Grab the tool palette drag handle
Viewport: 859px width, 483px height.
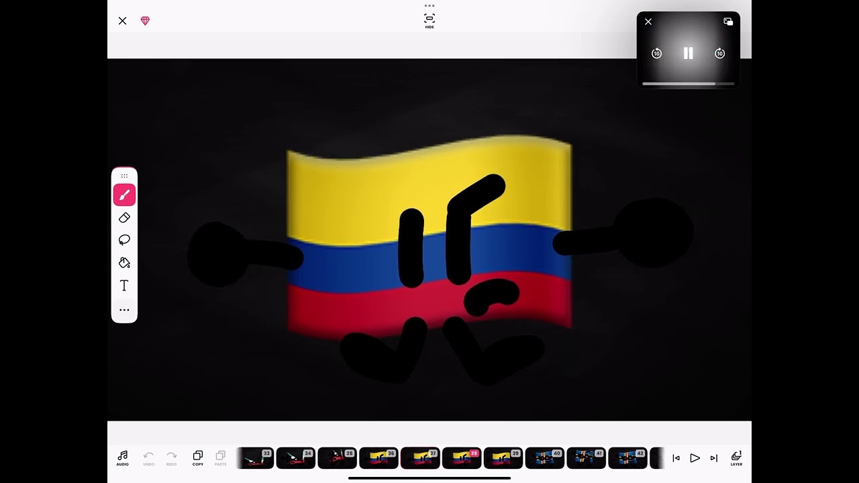(x=124, y=176)
